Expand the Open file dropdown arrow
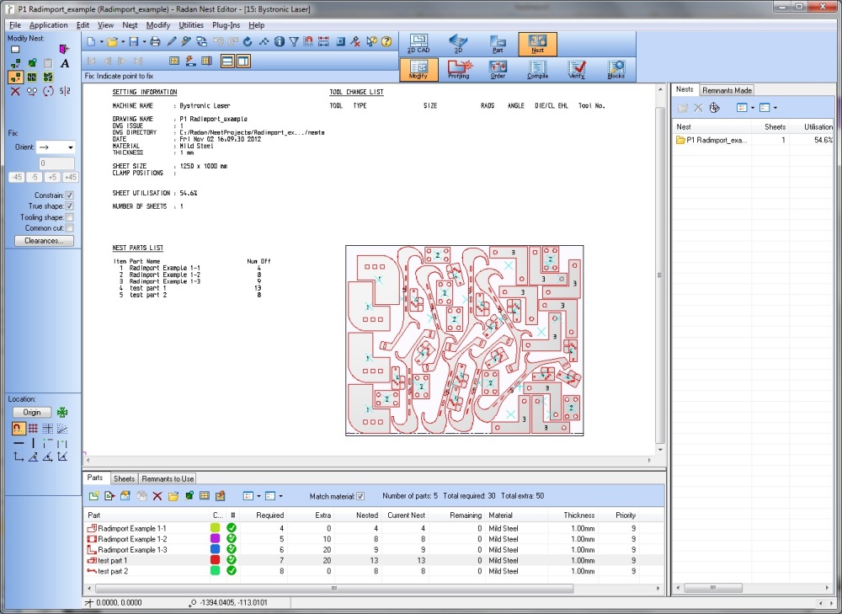The image size is (842, 614). (x=123, y=41)
